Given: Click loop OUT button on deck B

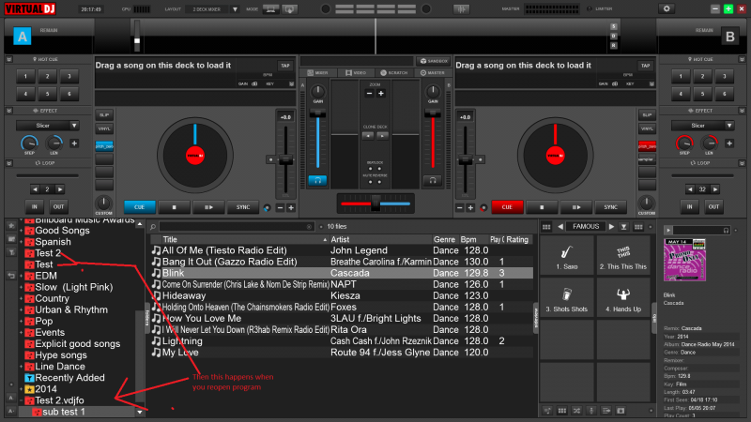Looking at the screenshot, I should 713,206.
